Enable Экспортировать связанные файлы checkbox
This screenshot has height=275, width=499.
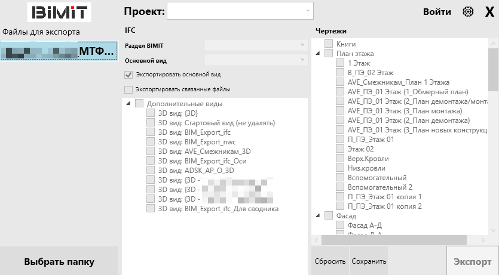[x=128, y=89]
